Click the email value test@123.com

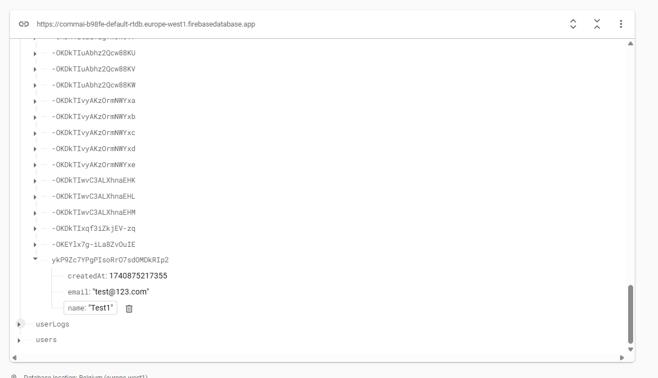point(121,292)
